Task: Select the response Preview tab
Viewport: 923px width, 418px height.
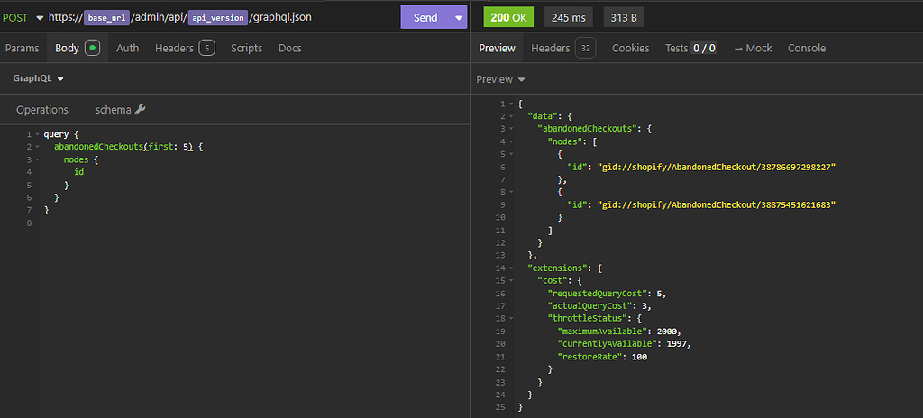Action: [497, 49]
